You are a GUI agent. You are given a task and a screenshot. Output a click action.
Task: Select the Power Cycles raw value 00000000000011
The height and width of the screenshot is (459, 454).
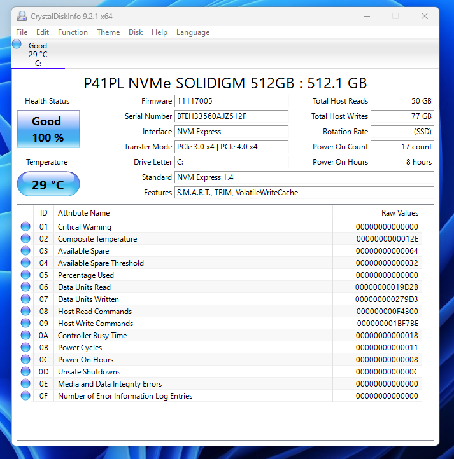(387, 348)
